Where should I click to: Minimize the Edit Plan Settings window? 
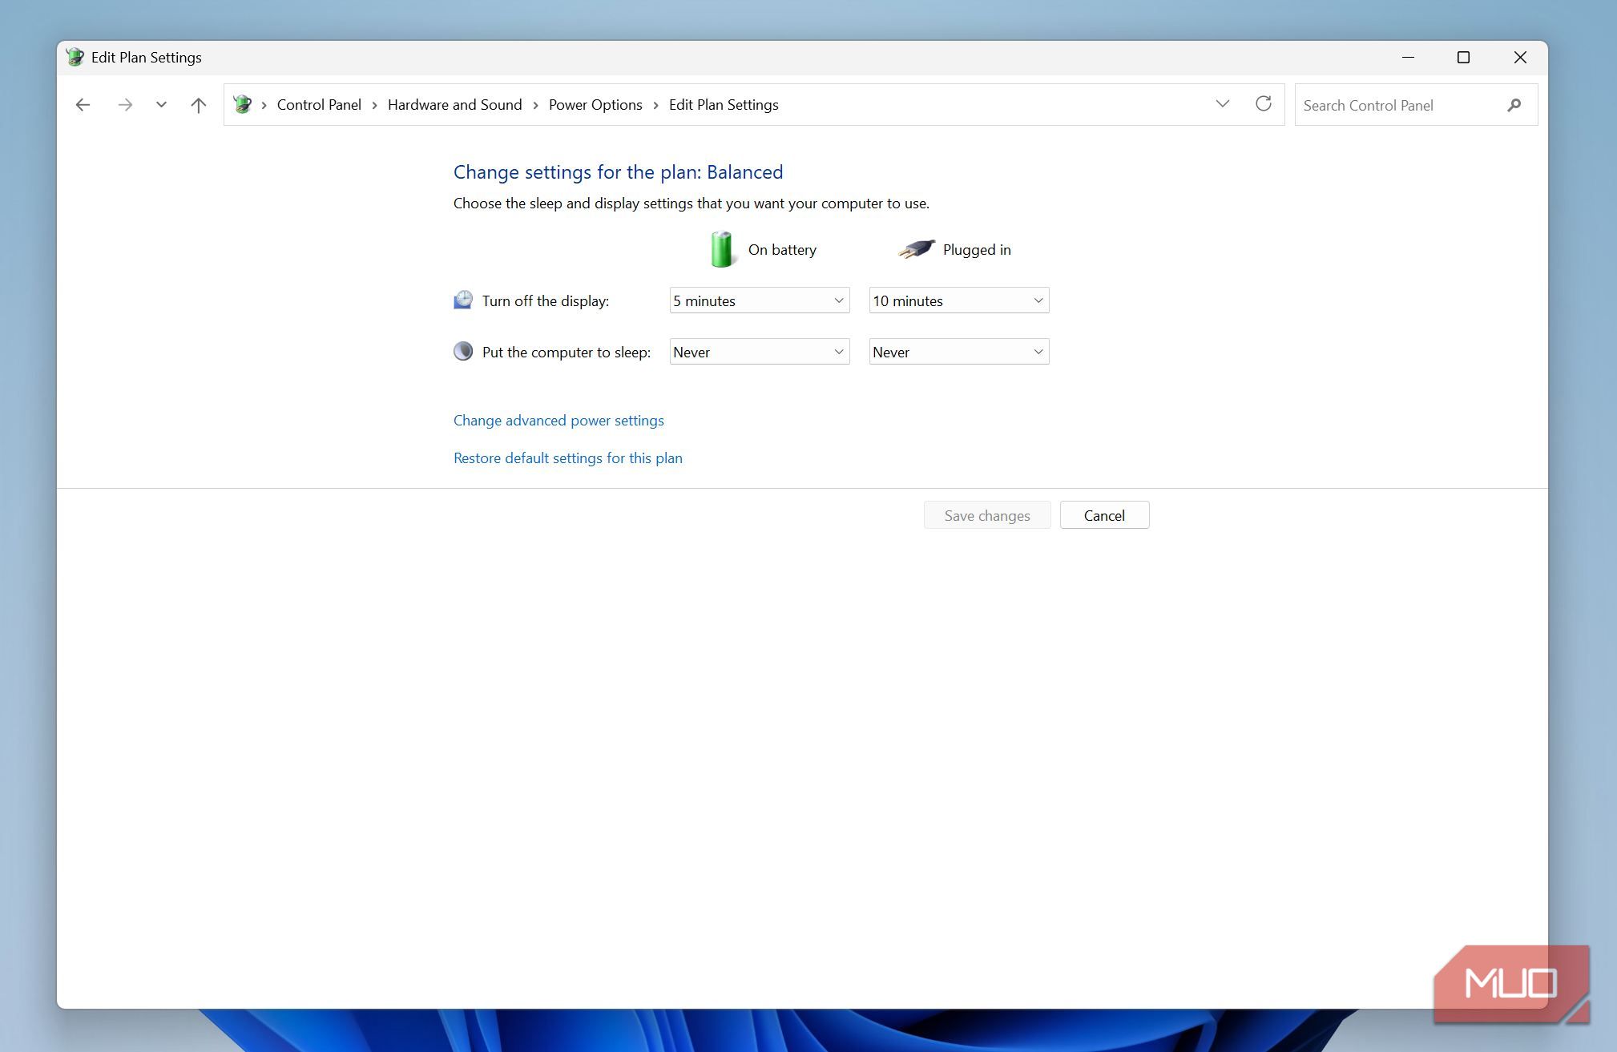click(x=1408, y=58)
